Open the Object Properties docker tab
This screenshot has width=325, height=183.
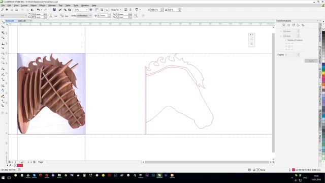tap(320, 33)
